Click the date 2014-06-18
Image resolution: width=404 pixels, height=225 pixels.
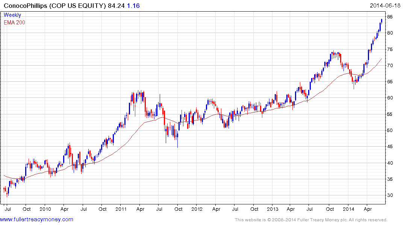pyautogui.click(x=385, y=5)
